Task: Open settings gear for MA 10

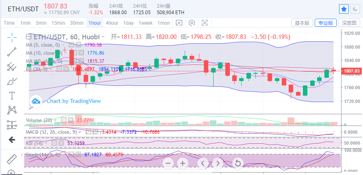Action: 73,53
